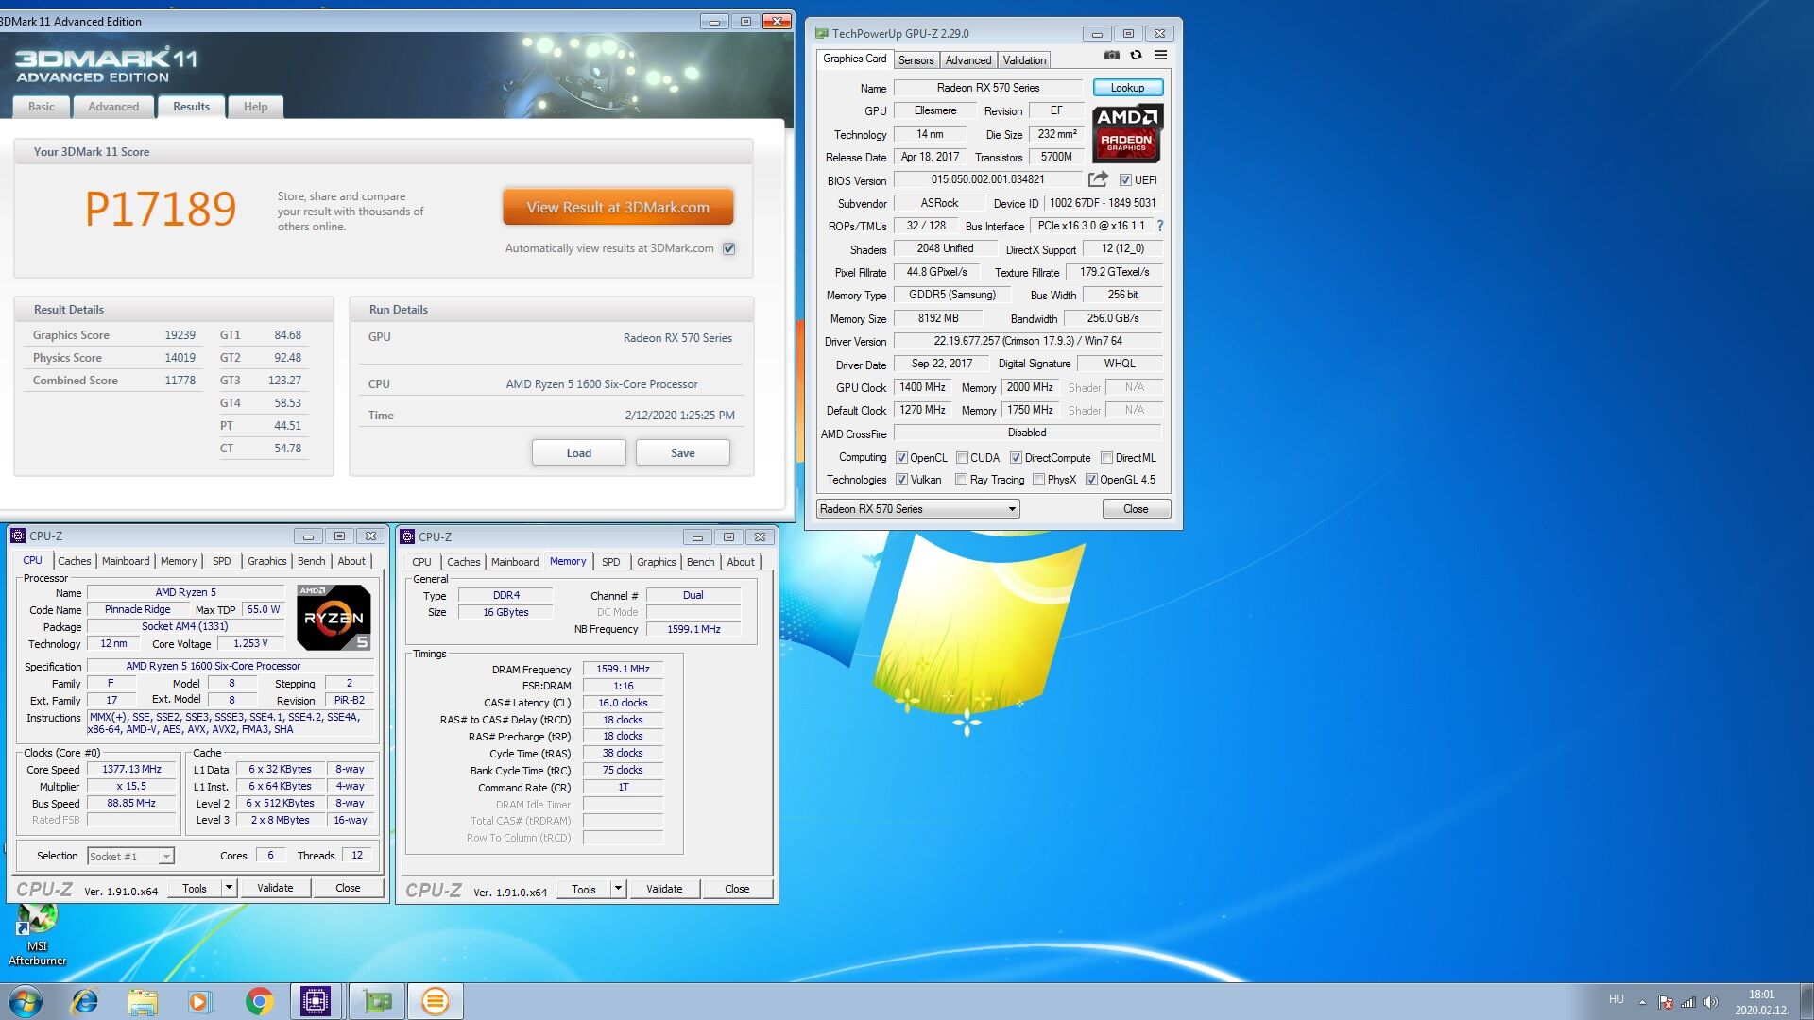Expand Tools dropdown arrow in Memory CPU-Z

(x=618, y=889)
